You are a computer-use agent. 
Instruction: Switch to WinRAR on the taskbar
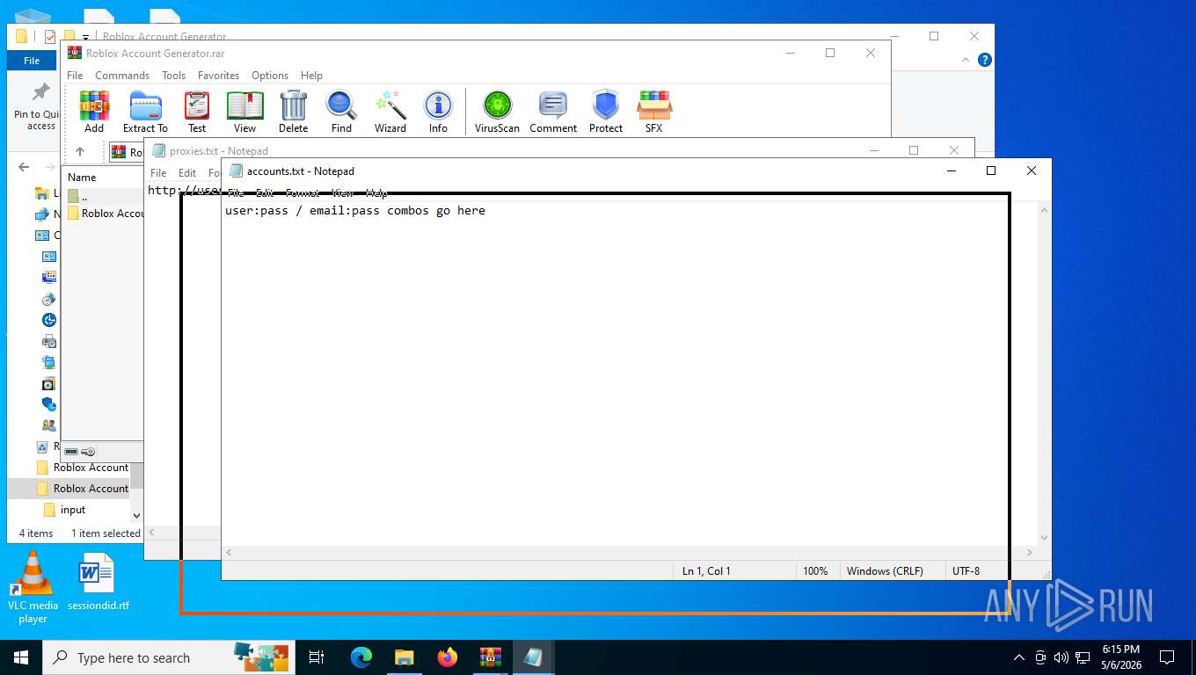click(x=490, y=657)
